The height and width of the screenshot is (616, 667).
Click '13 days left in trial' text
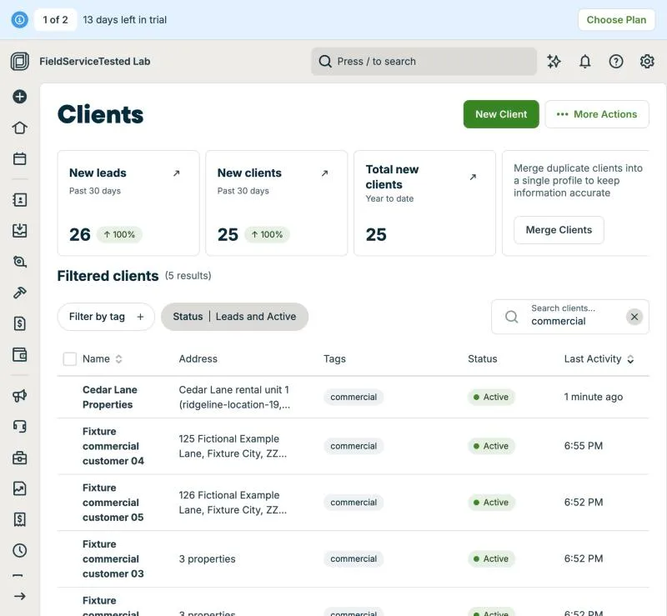[124, 19]
